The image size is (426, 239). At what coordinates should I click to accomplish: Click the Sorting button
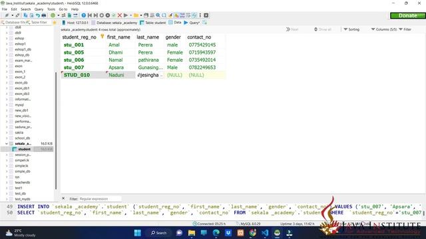pyautogui.click(x=351, y=29)
